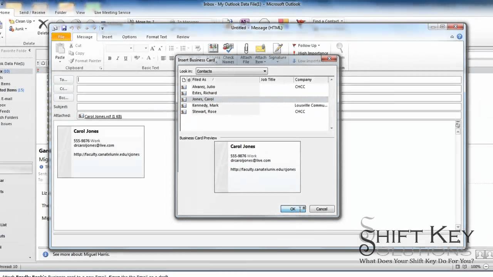The height and width of the screenshot is (277, 493).
Task: Collapse the message ribbon with the caret
Action: click(452, 37)
